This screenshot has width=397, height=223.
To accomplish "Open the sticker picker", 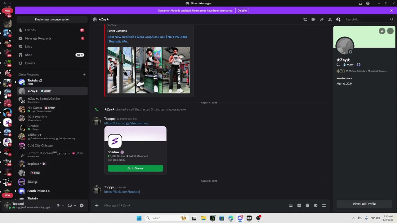I will (x=307, y=205).
